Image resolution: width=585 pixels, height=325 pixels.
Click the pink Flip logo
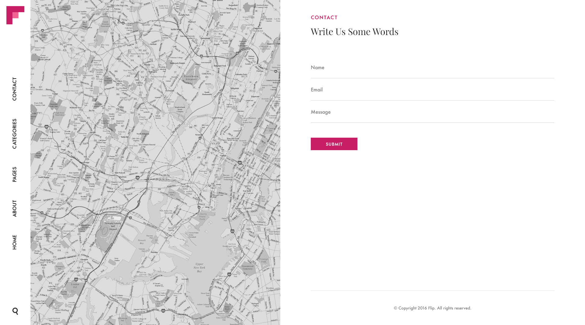(x=15, y=15)
